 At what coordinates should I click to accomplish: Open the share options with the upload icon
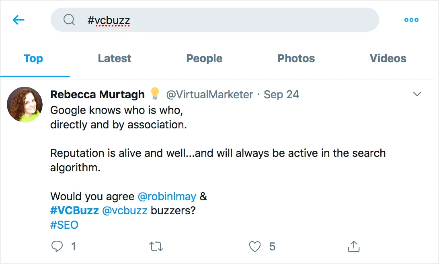click(x=353, y=246)
